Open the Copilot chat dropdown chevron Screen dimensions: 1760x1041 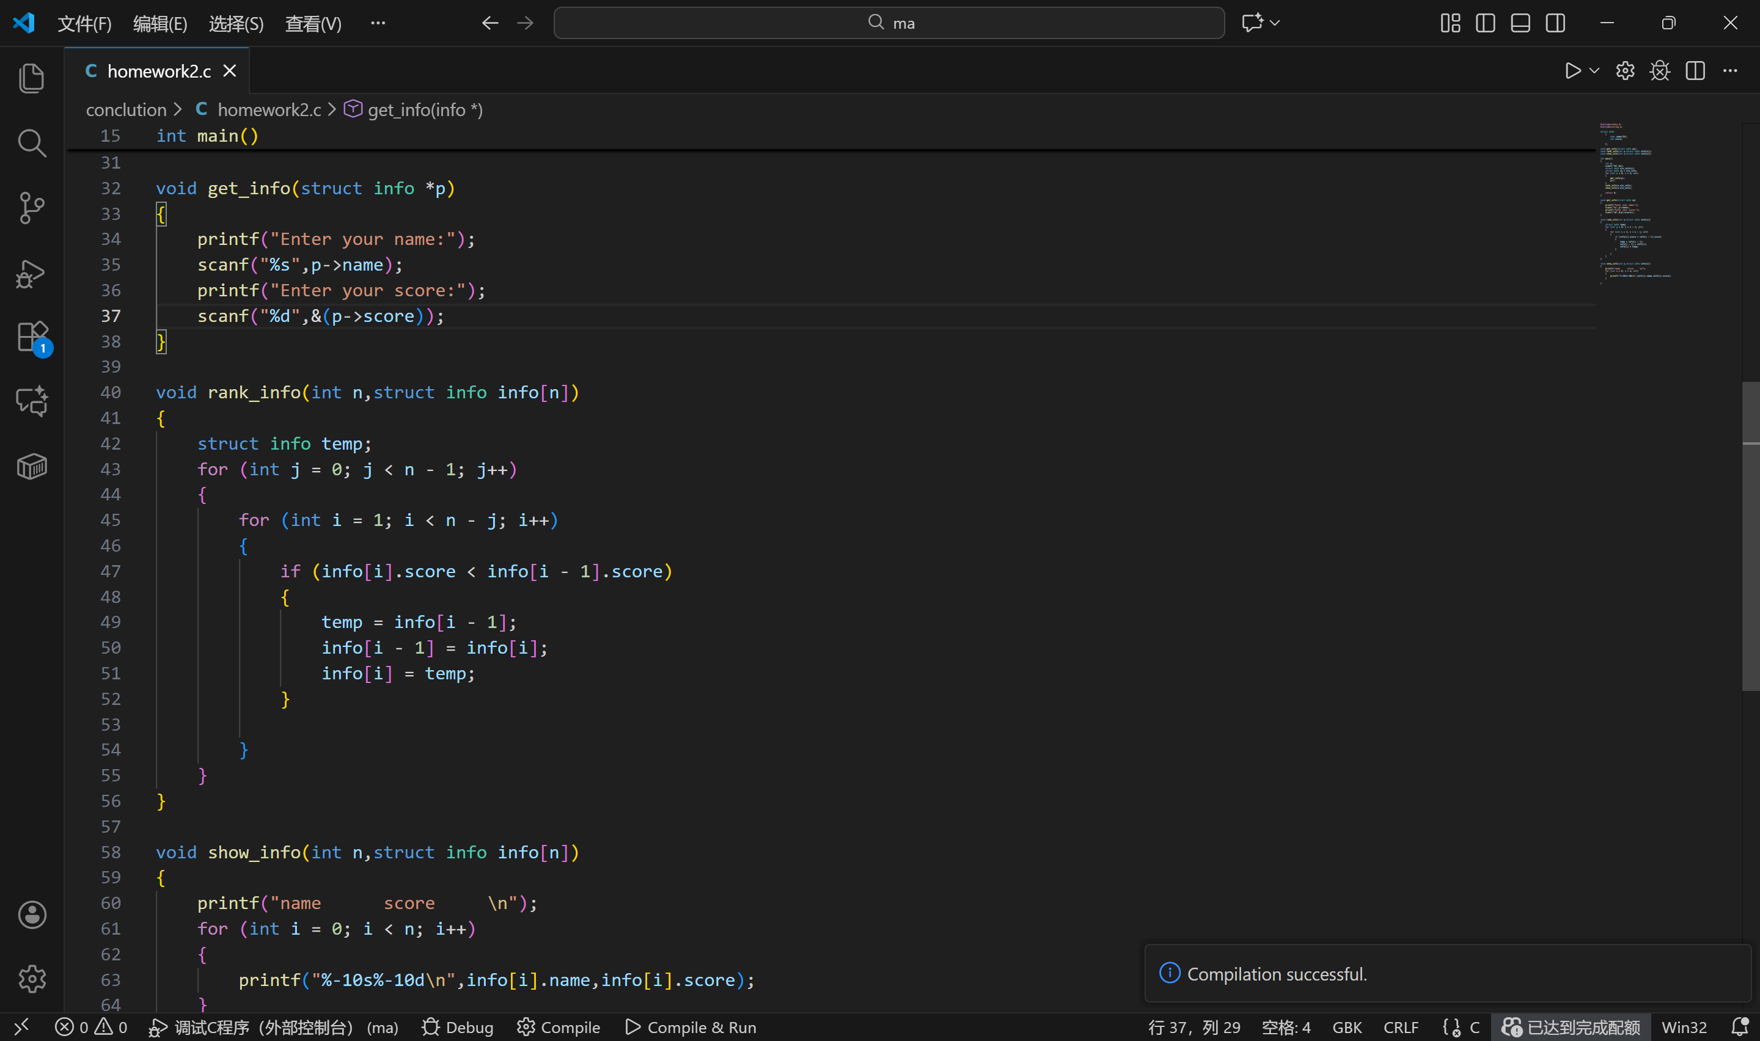(x=1275, y=23)
